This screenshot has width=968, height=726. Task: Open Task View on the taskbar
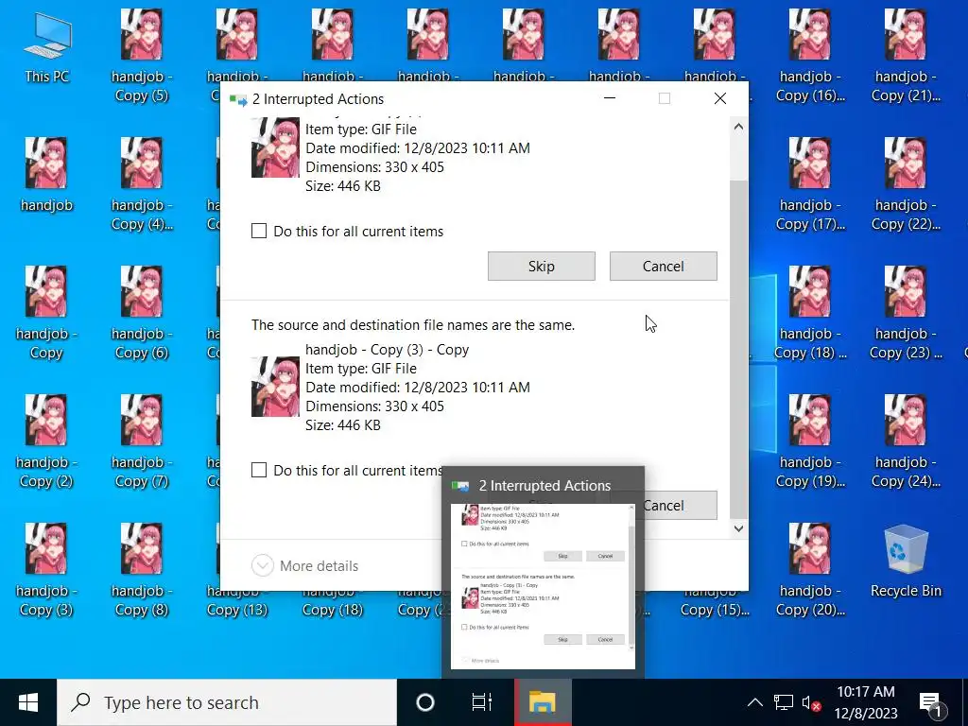point(481,702)
